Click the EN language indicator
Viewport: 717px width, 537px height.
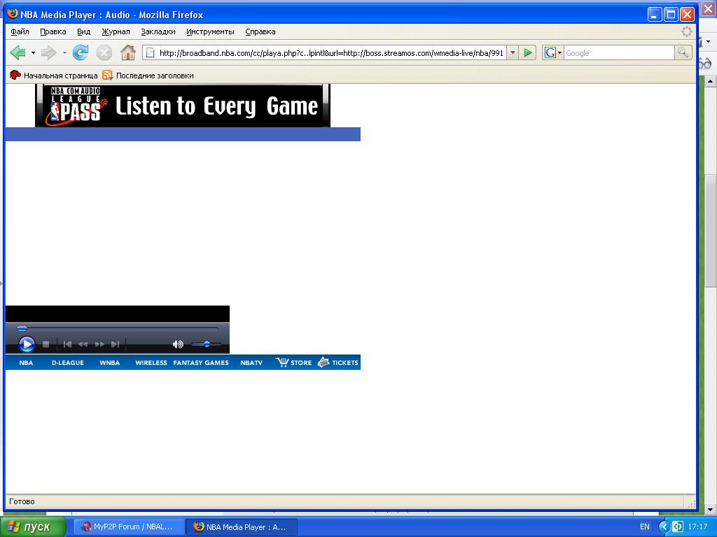(644, 527)
